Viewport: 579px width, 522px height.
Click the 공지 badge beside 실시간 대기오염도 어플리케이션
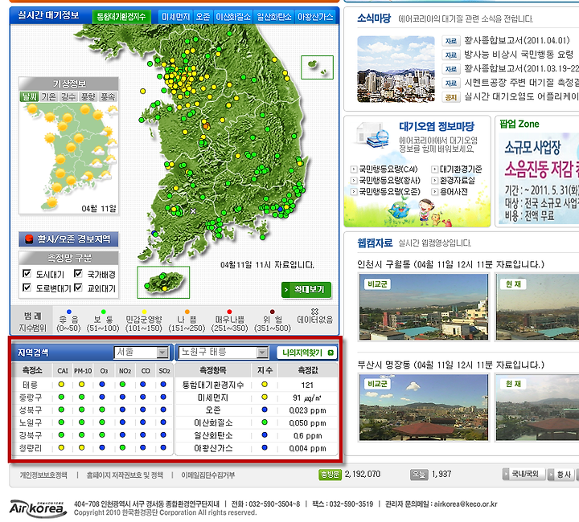pos(451,97)
